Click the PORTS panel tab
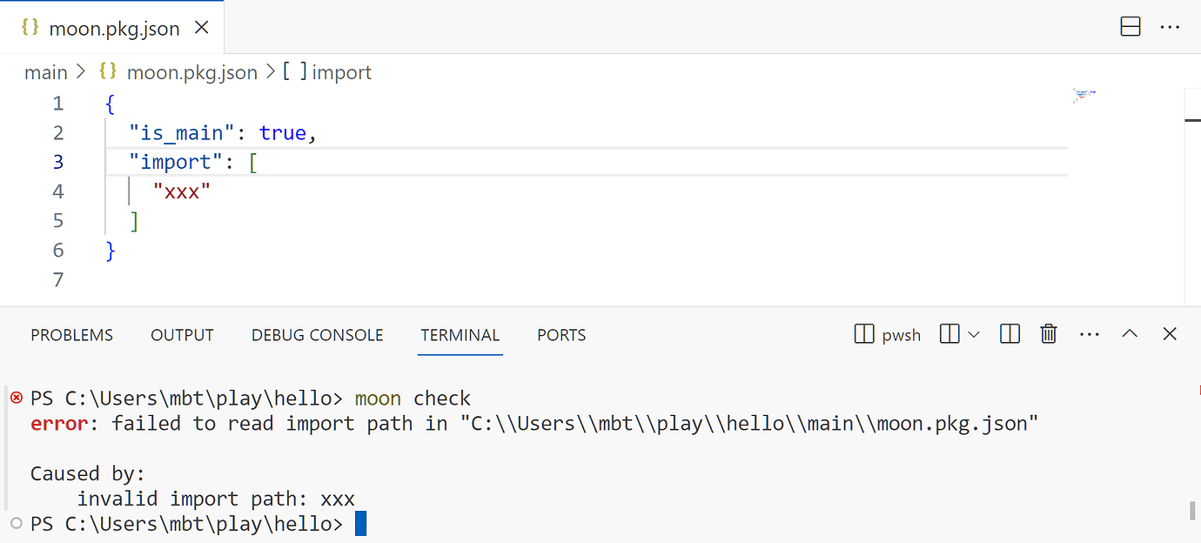 (561, 335)
